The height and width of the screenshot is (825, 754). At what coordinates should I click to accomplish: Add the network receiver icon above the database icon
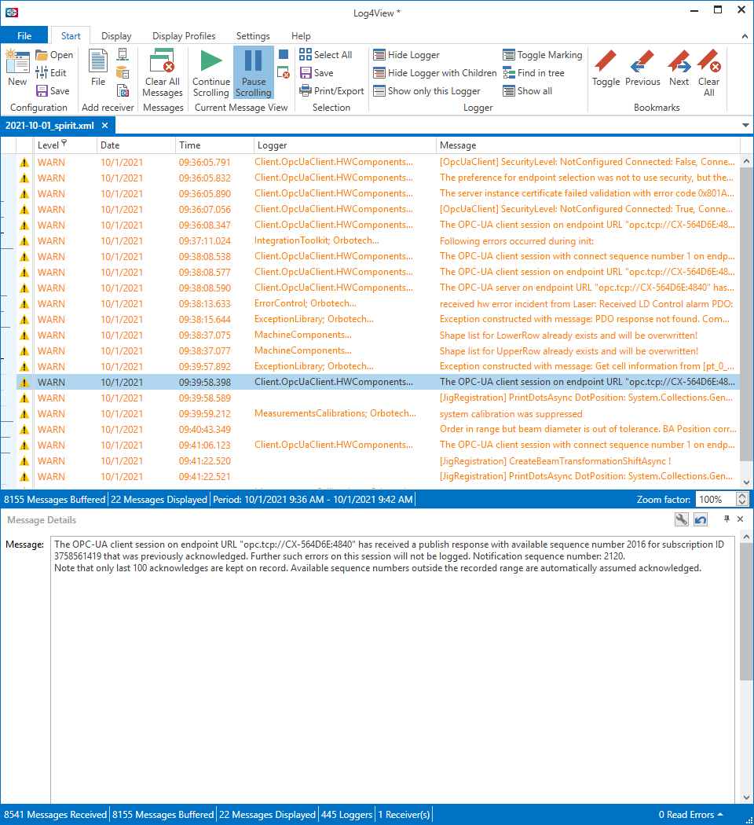point(123,54)
